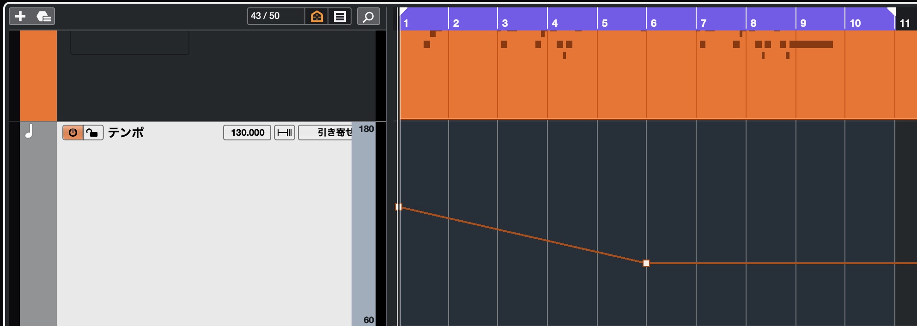Image resolution: width=917 pixels, height=326 pixels.
Task: Click the quarter note tempo track icon
Action: pos(29,132)
